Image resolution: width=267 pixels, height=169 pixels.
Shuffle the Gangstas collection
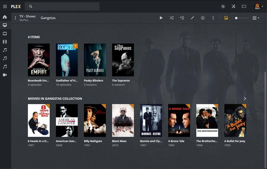tap(171, 18)
